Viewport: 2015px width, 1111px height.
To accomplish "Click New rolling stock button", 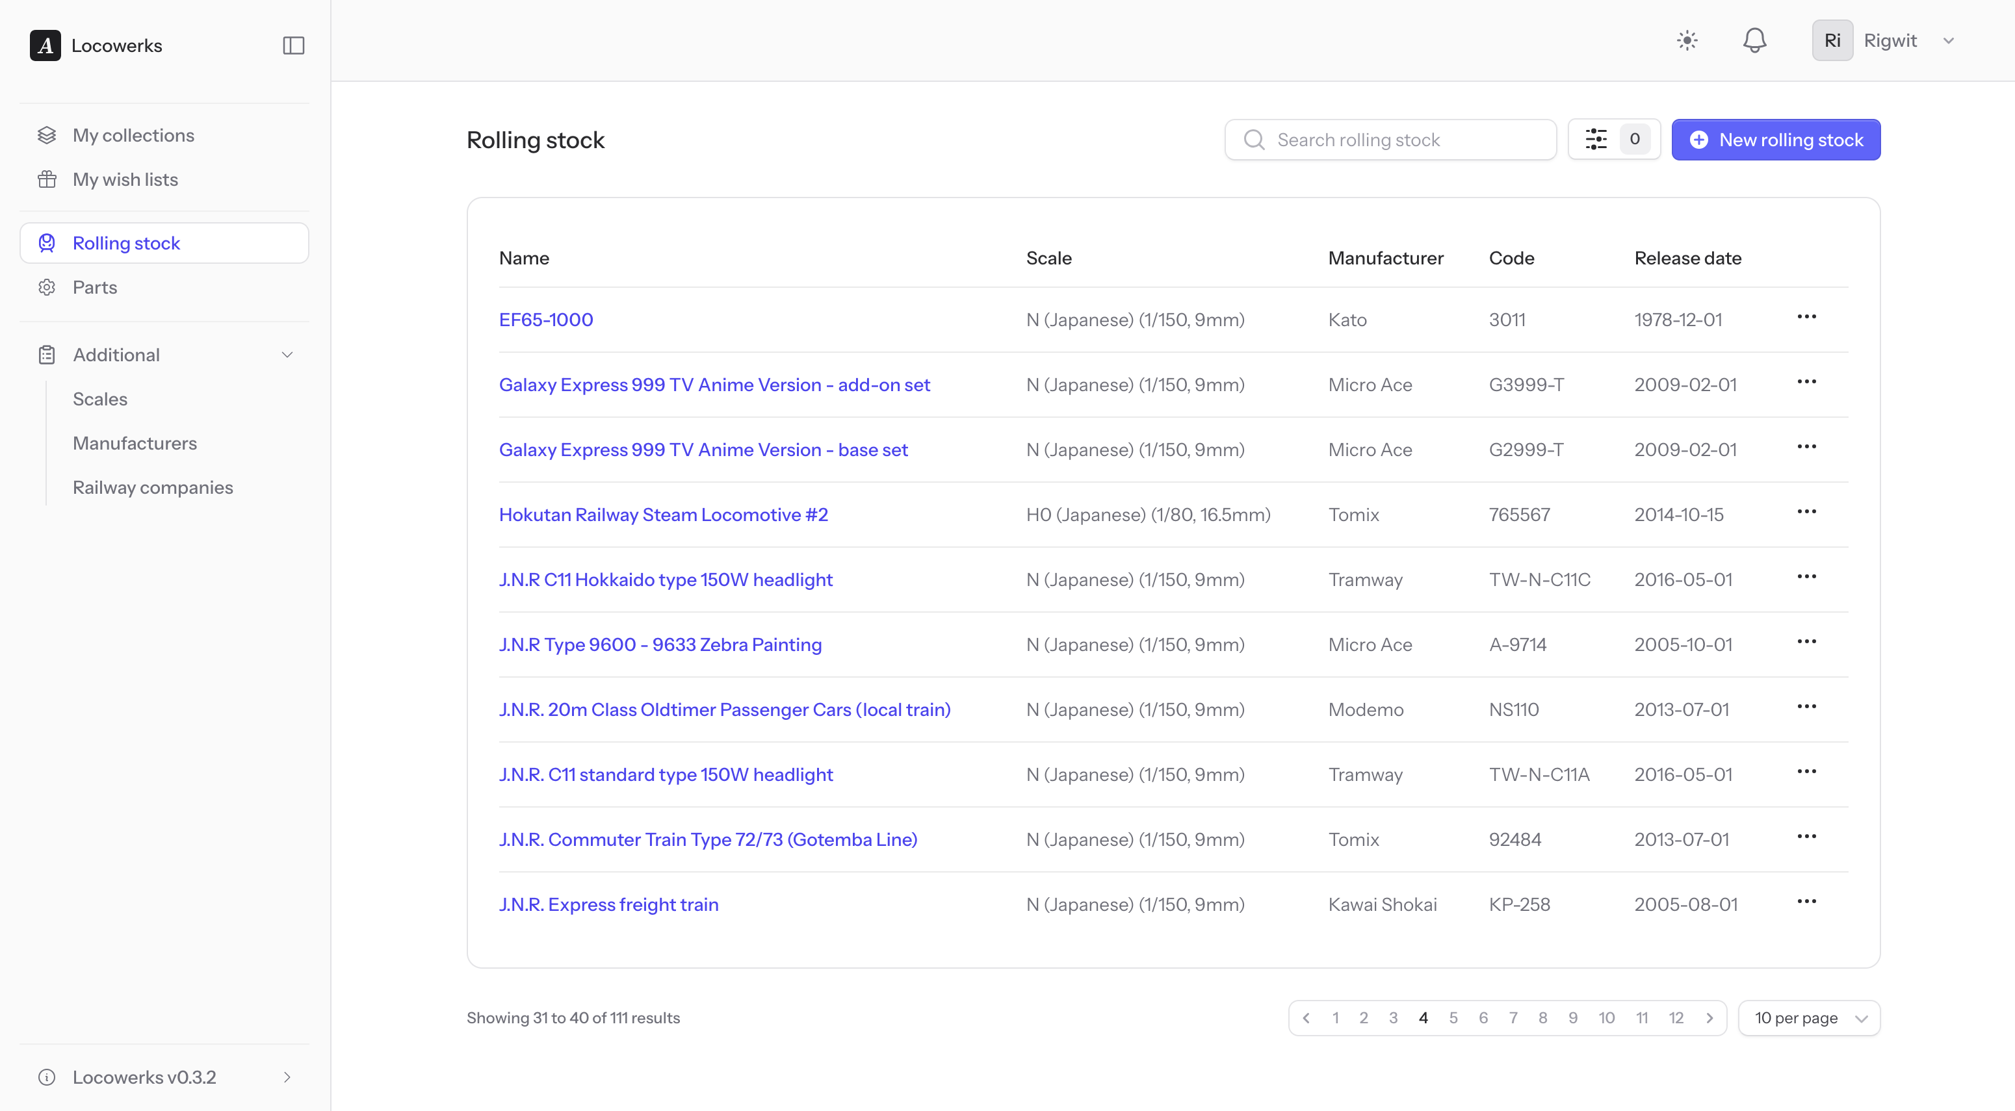I will pyautogui.click(x=1776, y=140).
